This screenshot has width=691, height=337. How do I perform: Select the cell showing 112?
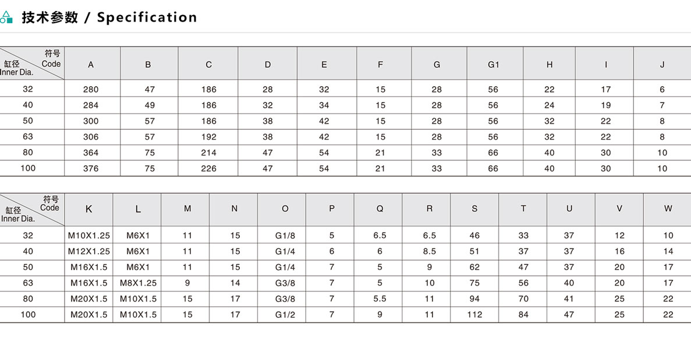(x=474, y=315)
